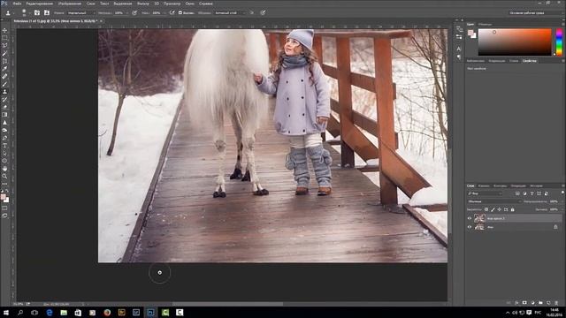Open the brush panel toggle in options bar
The height and width of the screenshot is (318, 566).
(37, 12)
